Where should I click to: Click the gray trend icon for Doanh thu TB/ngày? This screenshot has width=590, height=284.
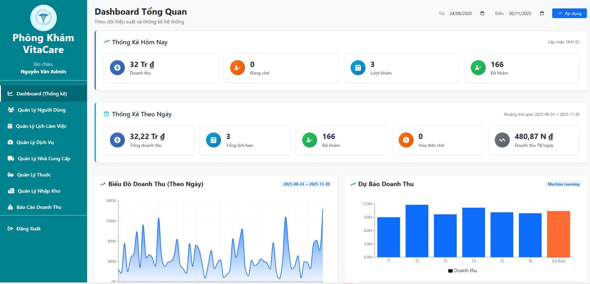(x=502, y=140)
